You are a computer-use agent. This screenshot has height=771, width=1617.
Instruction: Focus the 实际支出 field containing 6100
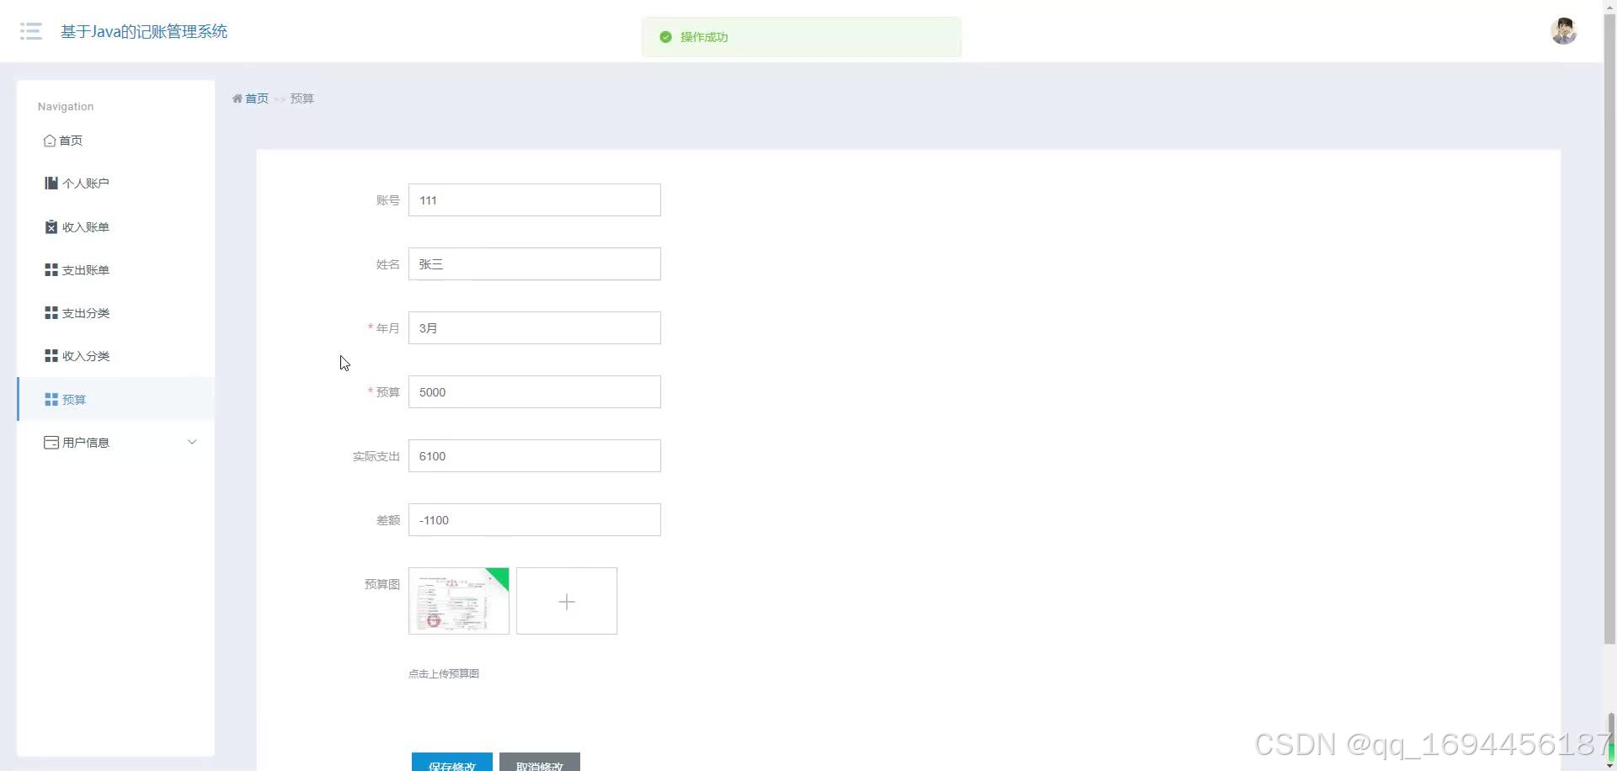click(x=535, y=456)
